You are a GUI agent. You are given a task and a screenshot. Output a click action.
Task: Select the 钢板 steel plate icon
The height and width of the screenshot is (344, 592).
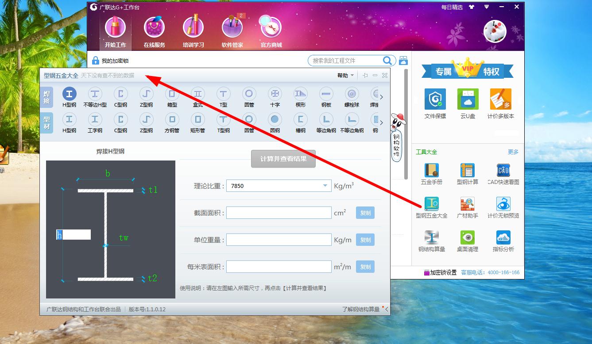(326, 97)
